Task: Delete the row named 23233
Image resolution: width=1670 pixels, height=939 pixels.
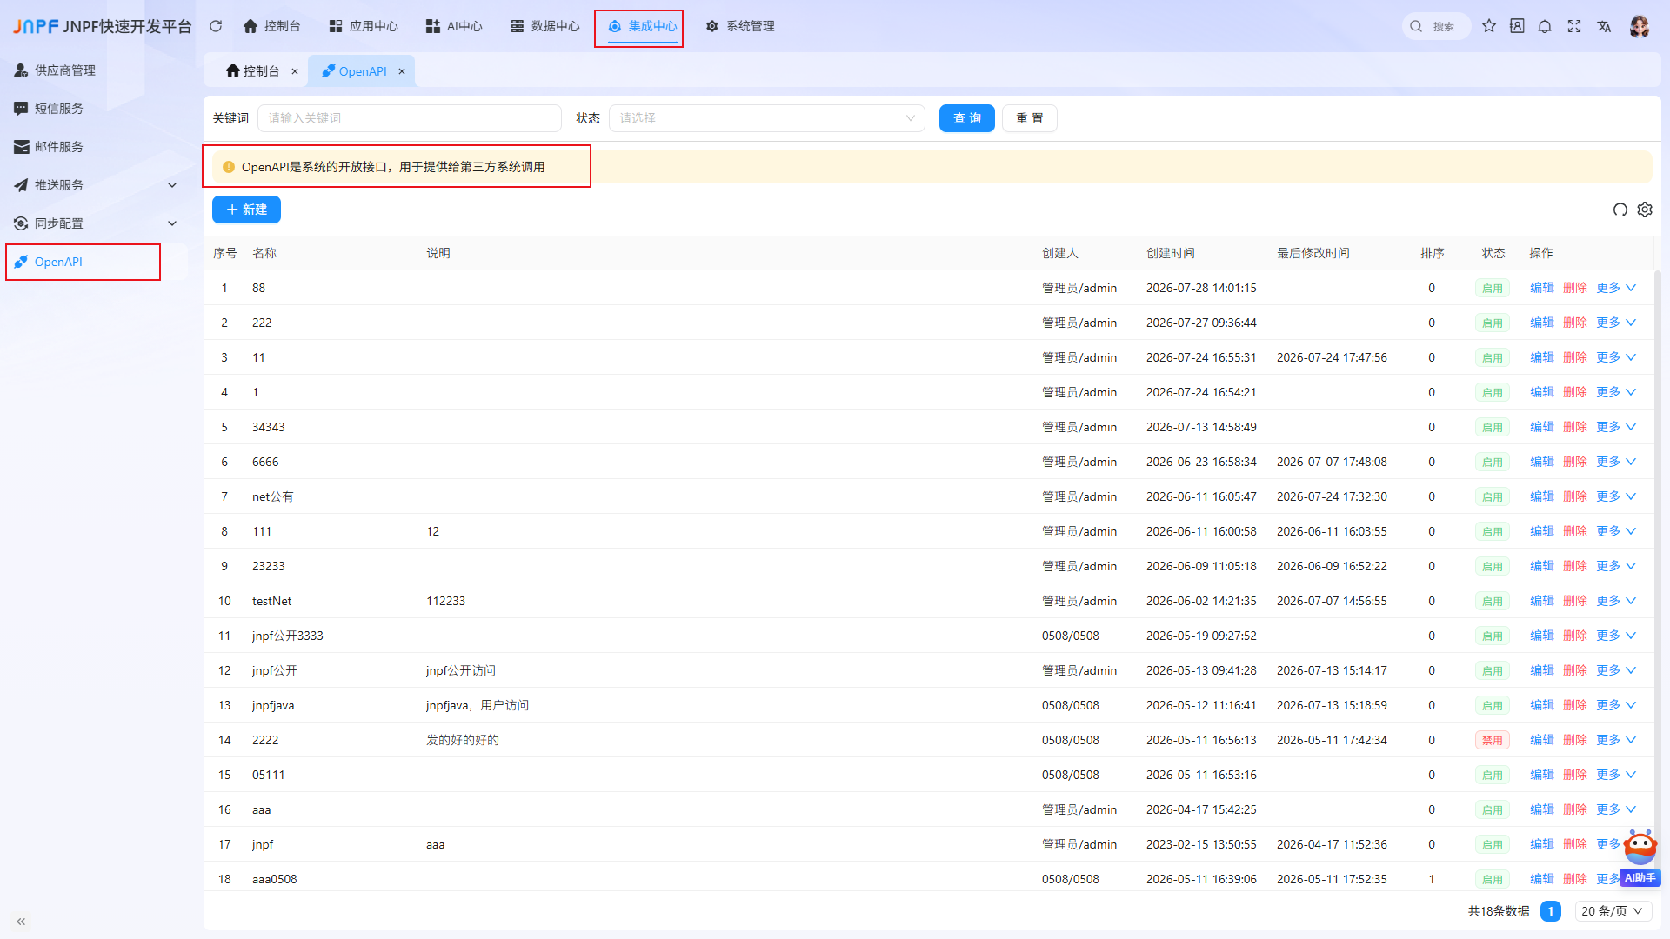Action: [x=1575, y=566]
